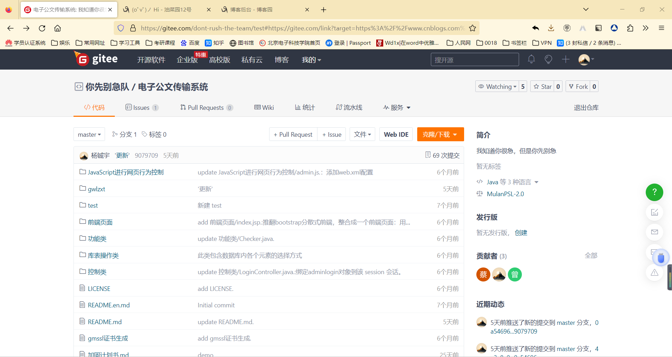672x357 pixels.
Task: Open the gwlzxt folder
Action: (96, 189)
